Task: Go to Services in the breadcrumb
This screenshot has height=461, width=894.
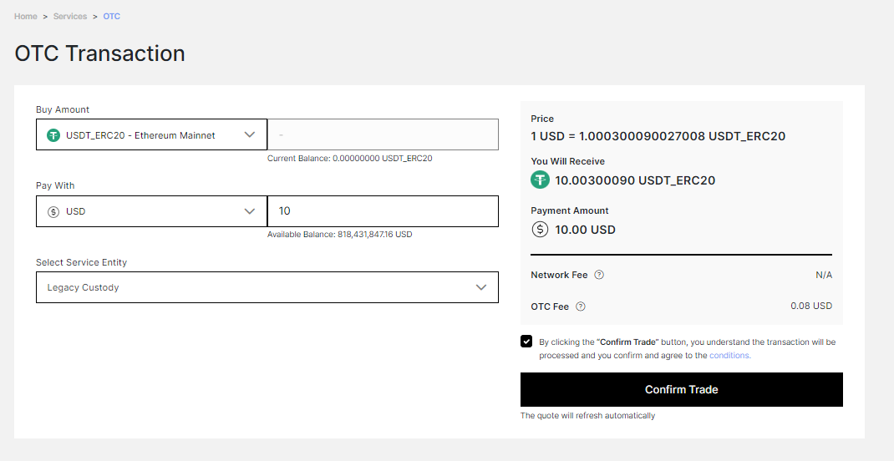Action: click(70, 17)
